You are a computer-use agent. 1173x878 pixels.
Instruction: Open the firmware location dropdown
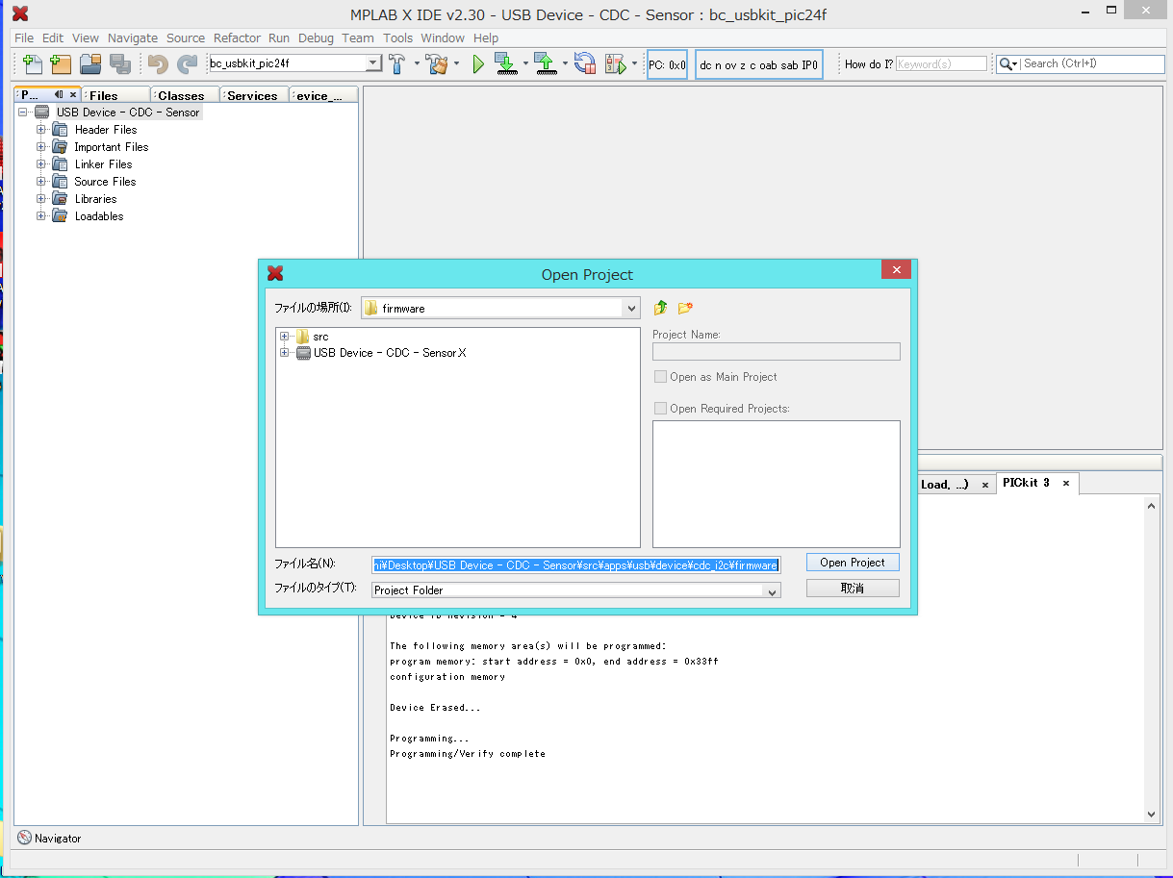coord(631,309)
